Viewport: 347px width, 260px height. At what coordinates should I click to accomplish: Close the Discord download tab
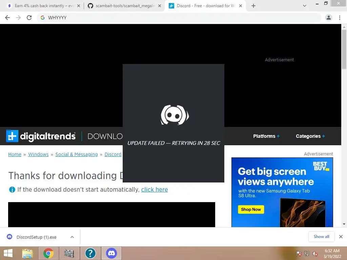[x=241, y=6]
